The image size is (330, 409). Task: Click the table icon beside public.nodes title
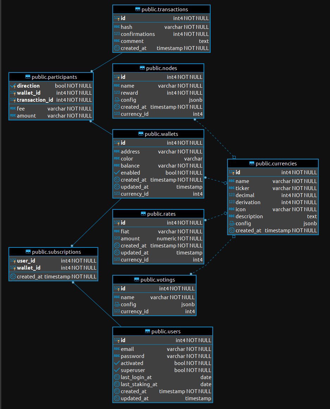142,68
